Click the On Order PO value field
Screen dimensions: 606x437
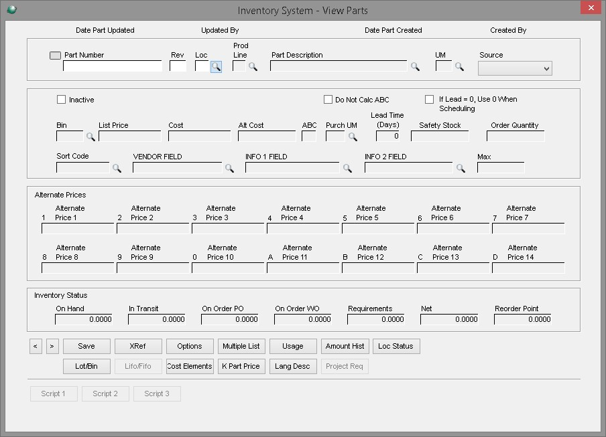coord(229,319)
